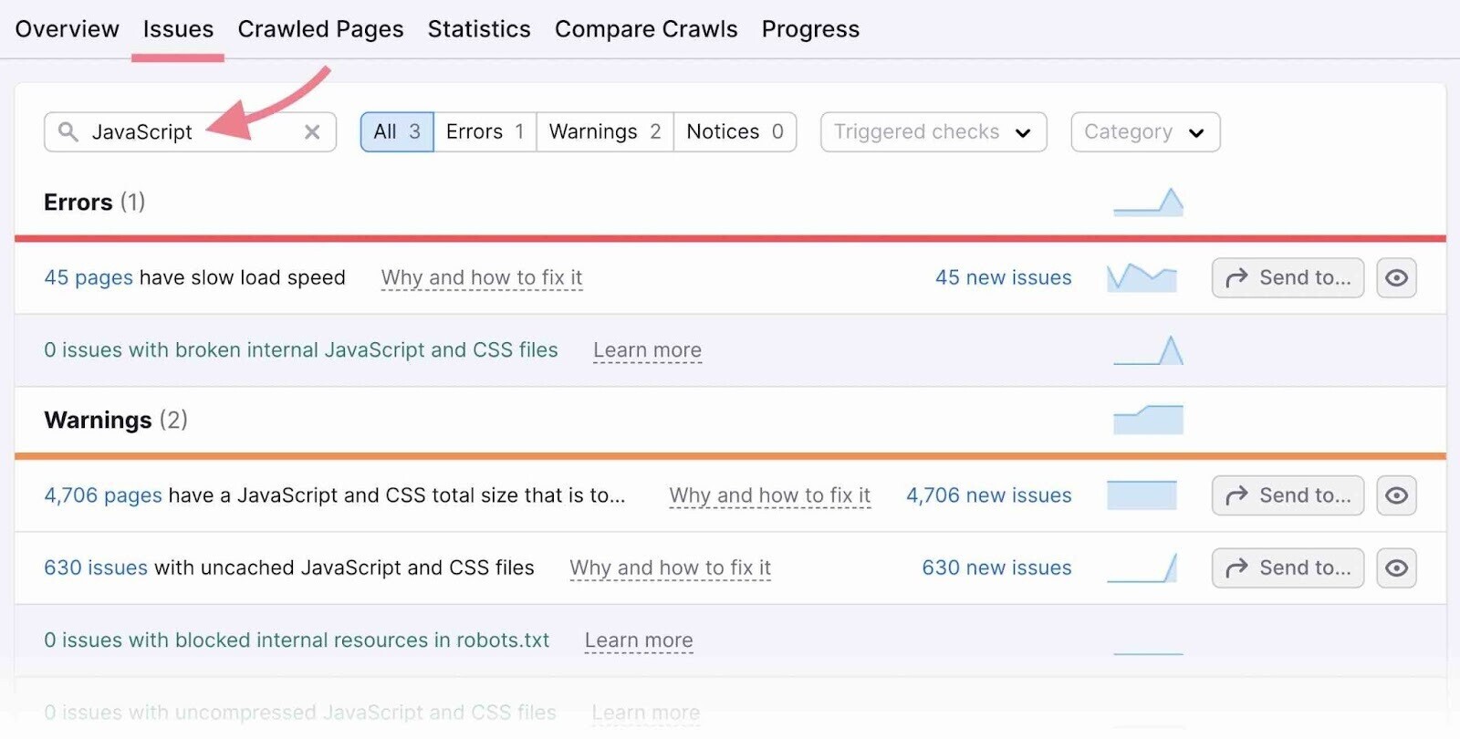Viewport: 1460px width, 739px height.
Task: Switch to the Crawled Pages tab
Action: [x=320, y=28]
